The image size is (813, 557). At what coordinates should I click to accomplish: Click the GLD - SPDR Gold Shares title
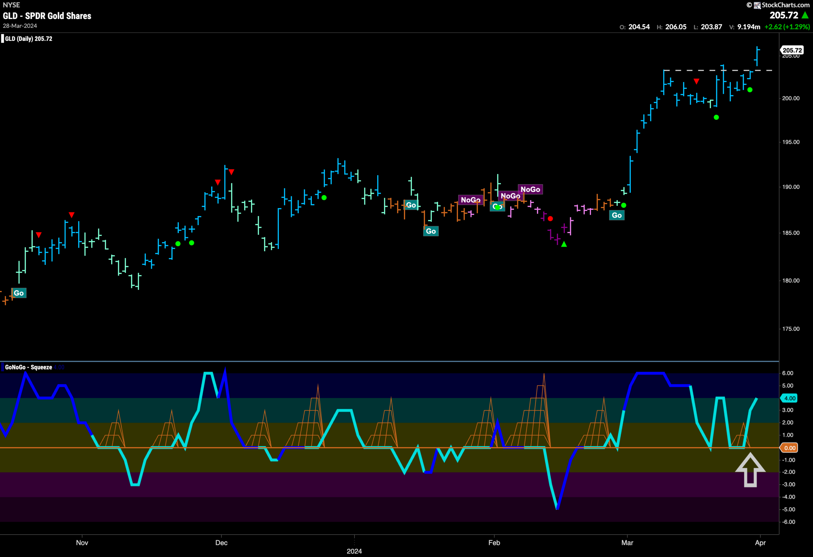click(x=47, y=16)
